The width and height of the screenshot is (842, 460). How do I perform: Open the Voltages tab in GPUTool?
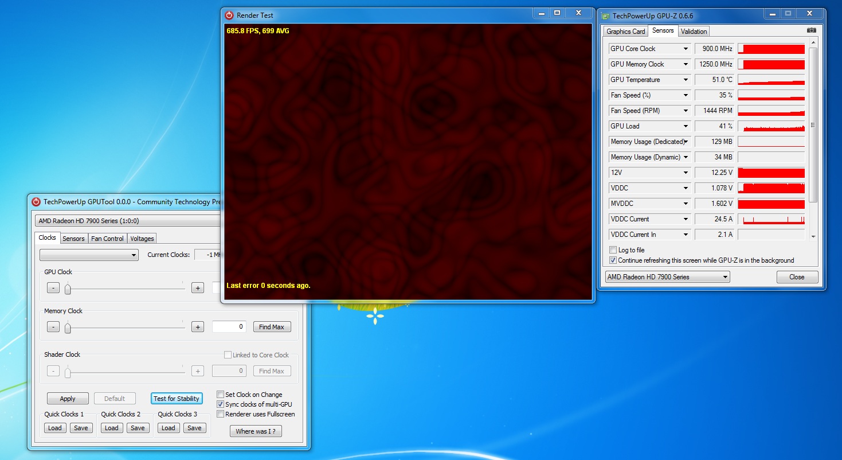(142, 239)
